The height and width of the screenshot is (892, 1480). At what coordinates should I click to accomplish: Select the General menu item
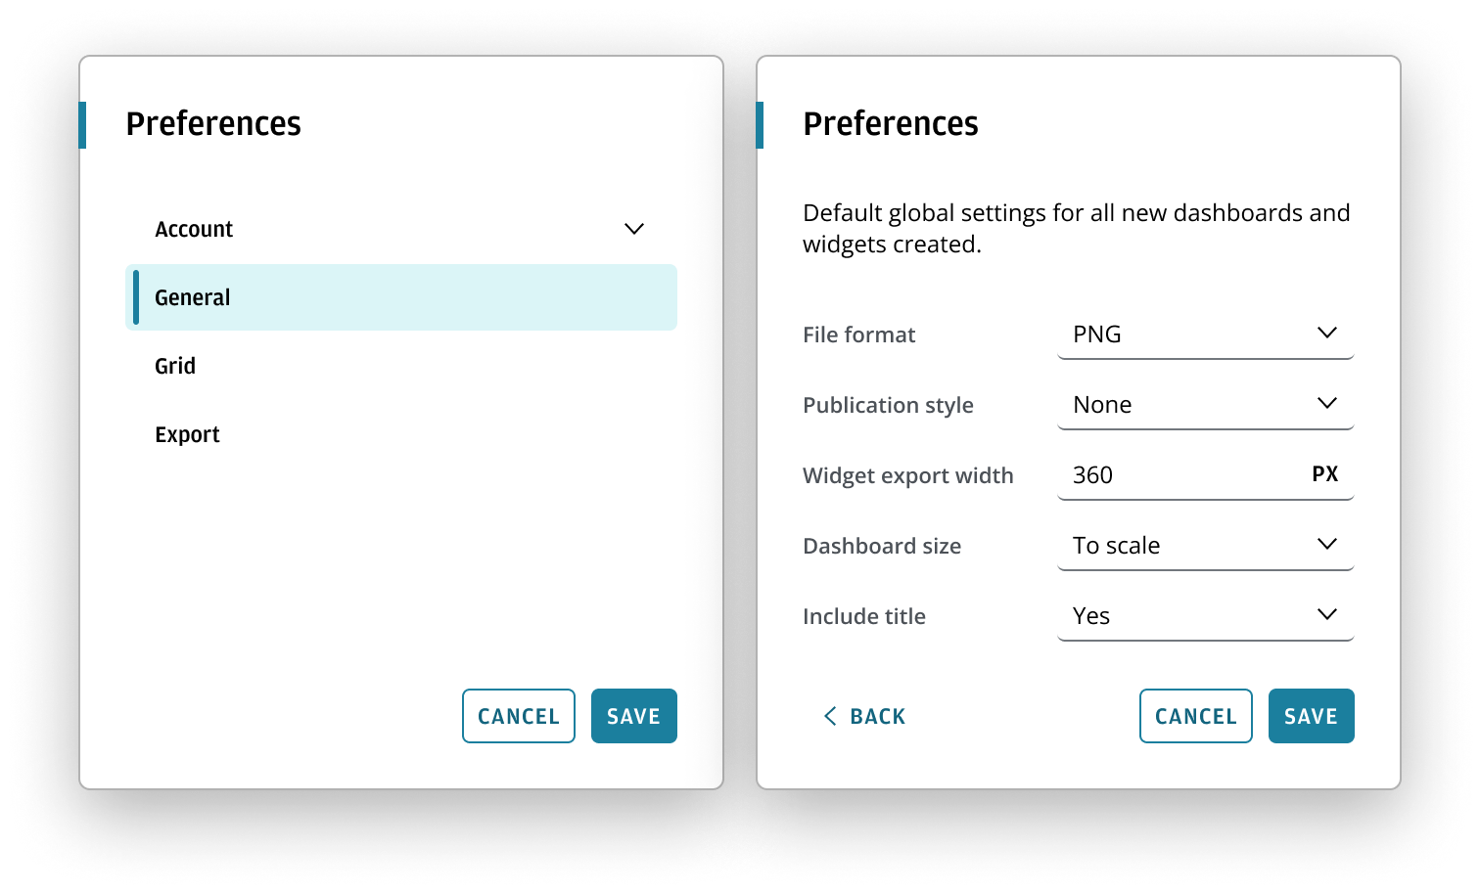coord(401,297)
